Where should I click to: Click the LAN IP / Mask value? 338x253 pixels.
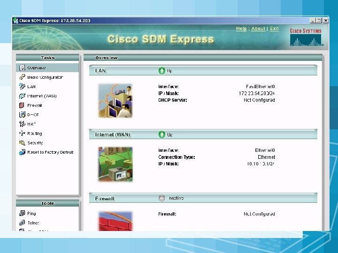257,93
